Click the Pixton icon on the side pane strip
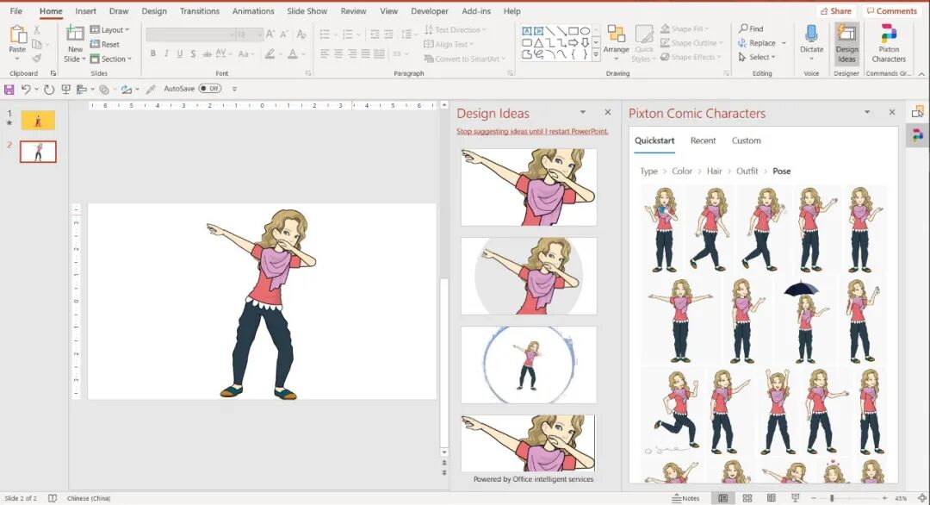This screenshot has height=505, width=930. [x=918, y=136]
